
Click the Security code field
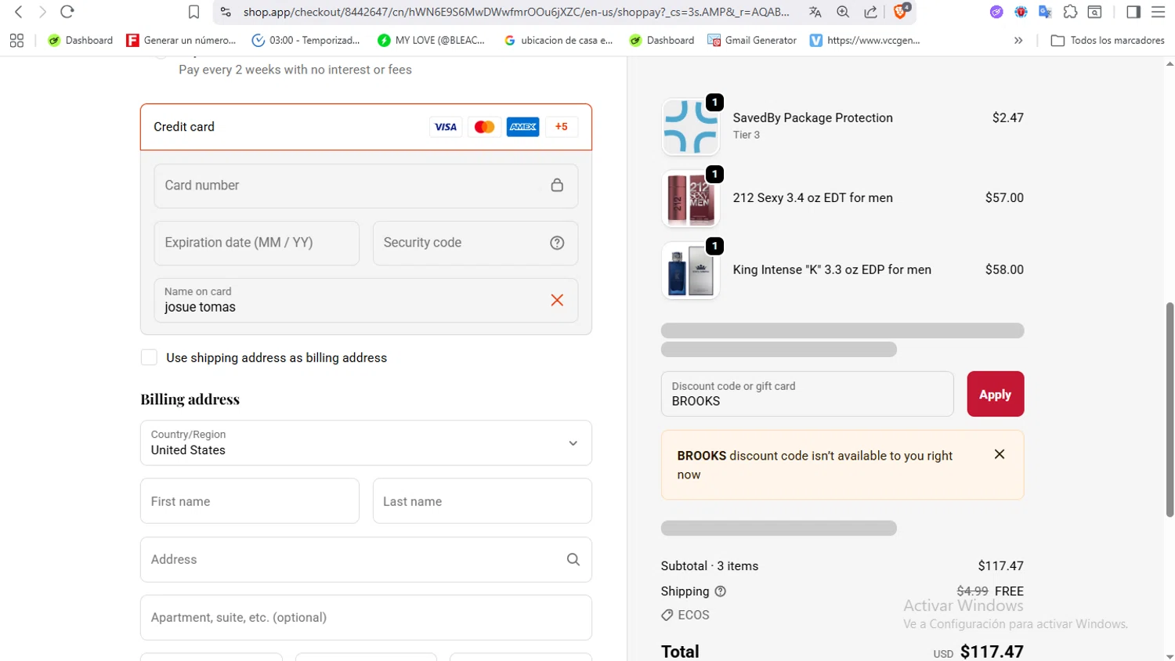(x=475, y=243)
